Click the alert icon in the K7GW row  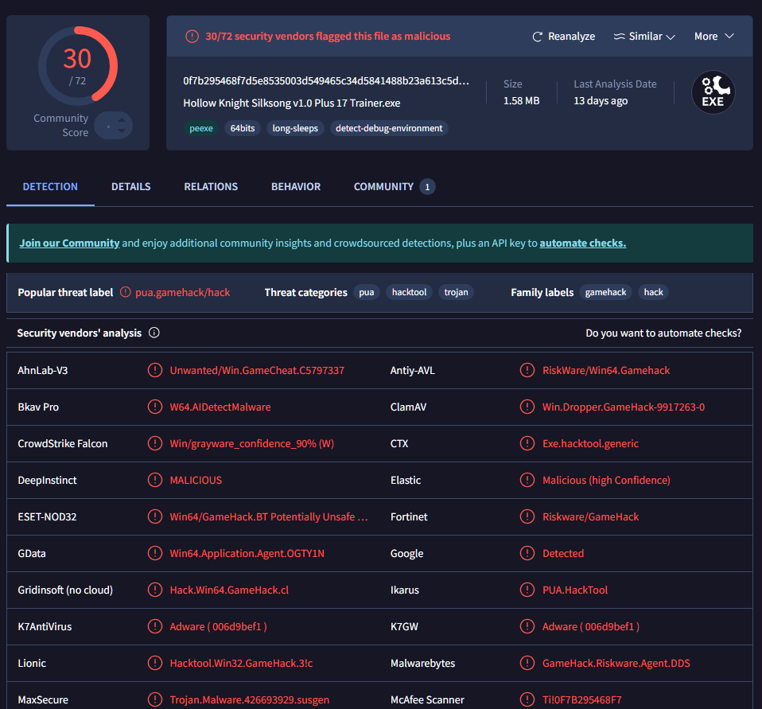(x=527, y=626)
